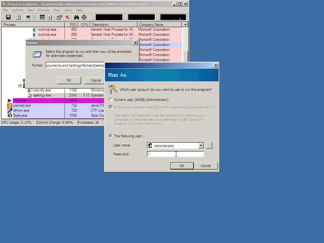The height and width of the screenshot is (243, 324).
Task: Click the pen icon beside ctfmon.exe
Action: point(10,110)
